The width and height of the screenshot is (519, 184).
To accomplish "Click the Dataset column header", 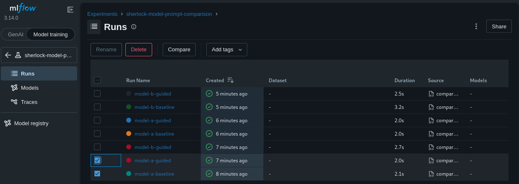I will [278, 81].
